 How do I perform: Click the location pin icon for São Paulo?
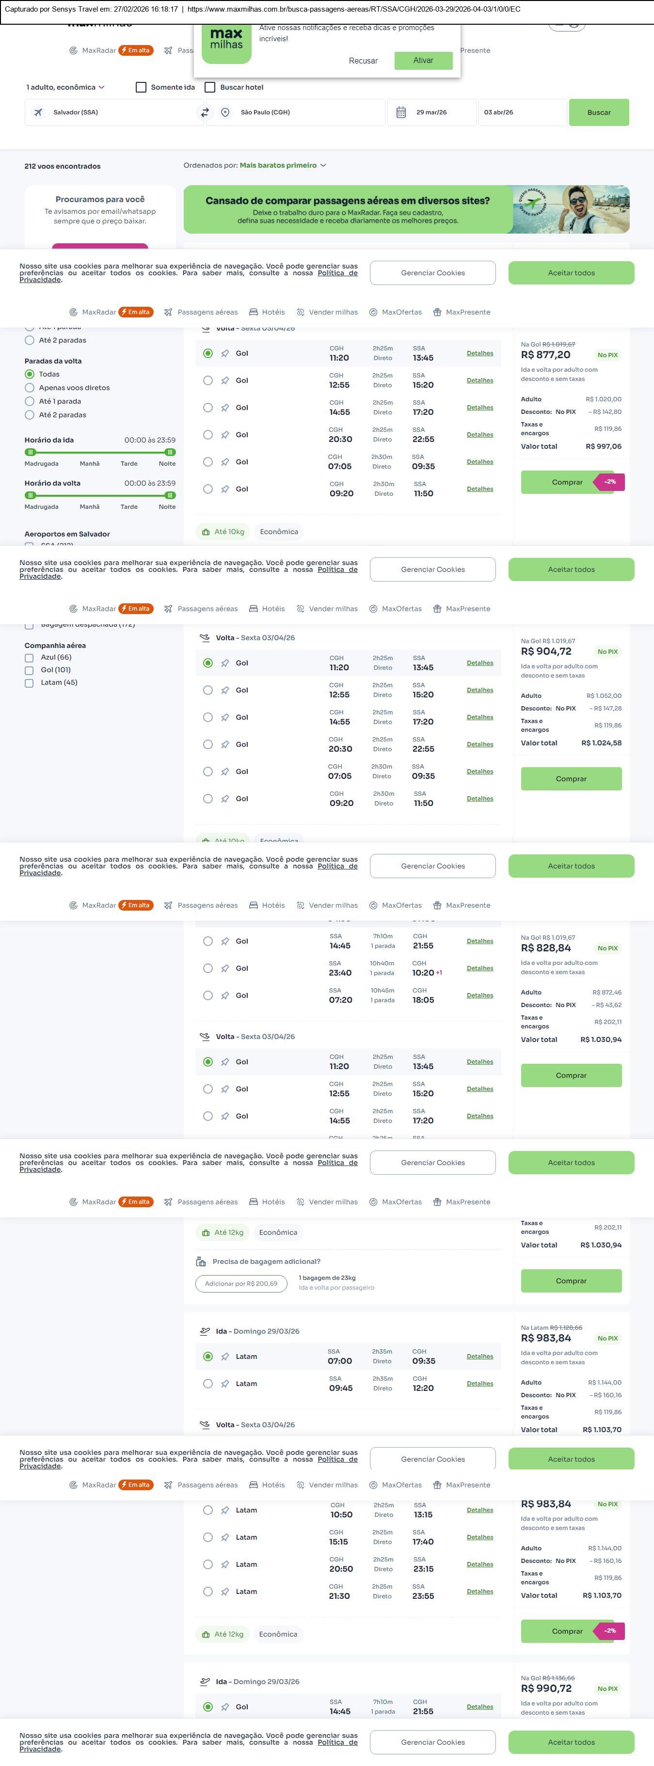[225, 112]
